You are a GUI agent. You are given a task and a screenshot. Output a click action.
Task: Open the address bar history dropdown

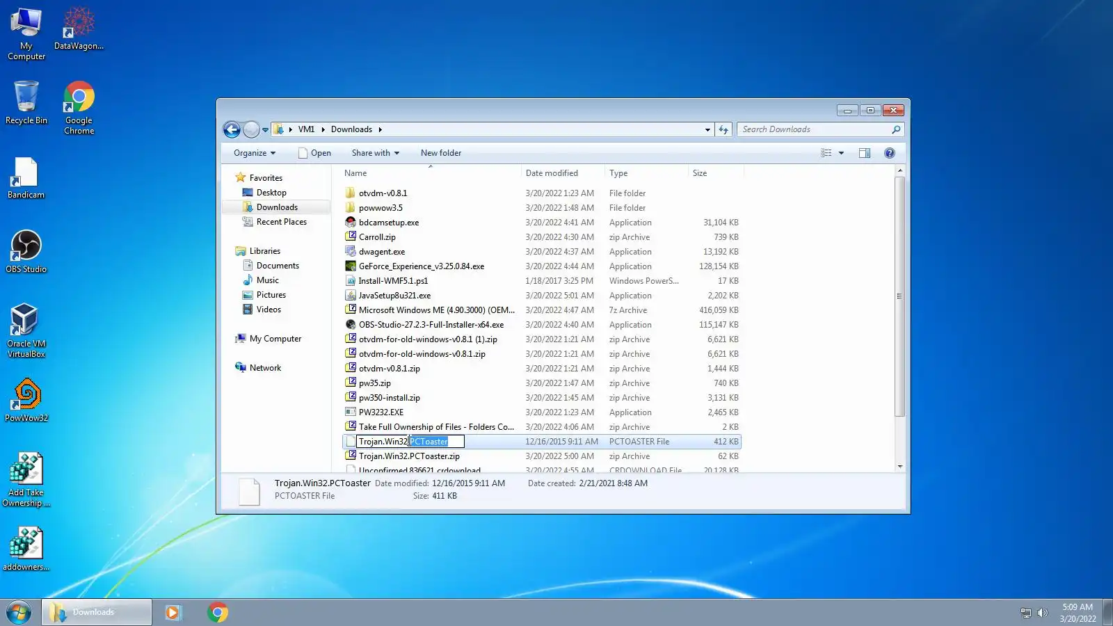707,129
